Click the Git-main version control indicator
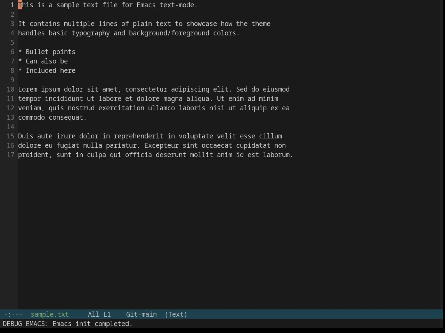The width and height of the screenshot is (445, 333). click(x=141, y=314)
